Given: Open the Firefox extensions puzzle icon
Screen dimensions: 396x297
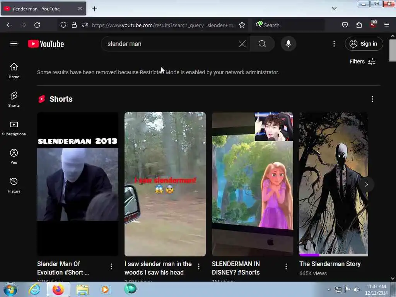Looking at the screenshot, I should [359, 25].
